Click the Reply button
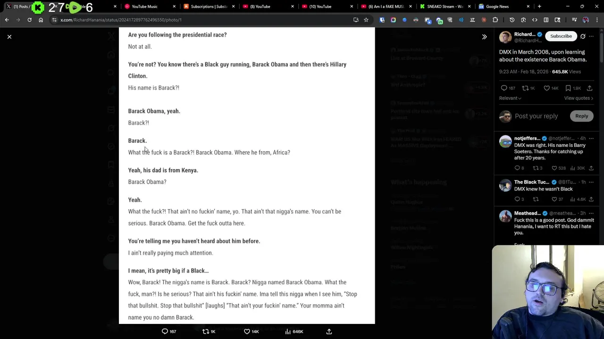The image size is (604, 339). pyautogui.click(x=581, y=116)
